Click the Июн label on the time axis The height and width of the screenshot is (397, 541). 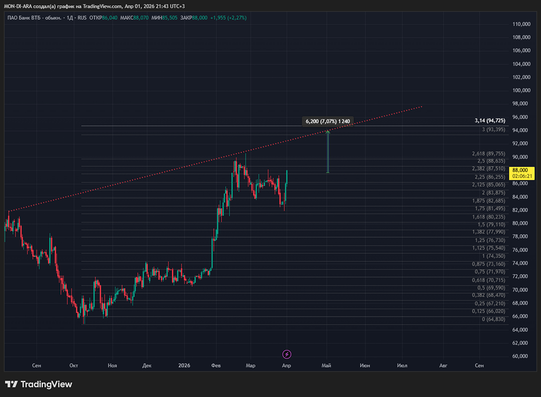coord(365,365)
